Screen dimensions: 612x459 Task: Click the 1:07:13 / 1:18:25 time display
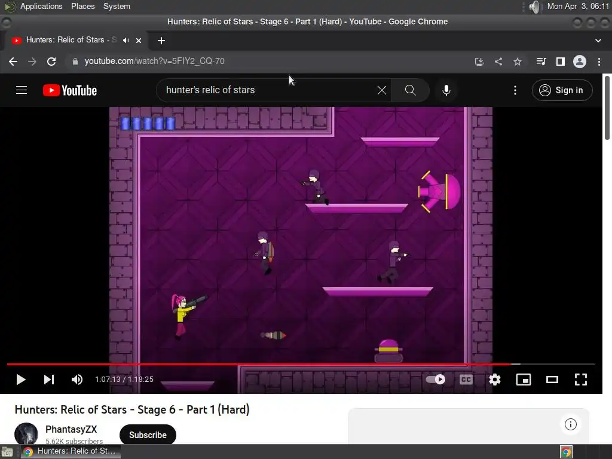tap(124, 380)
